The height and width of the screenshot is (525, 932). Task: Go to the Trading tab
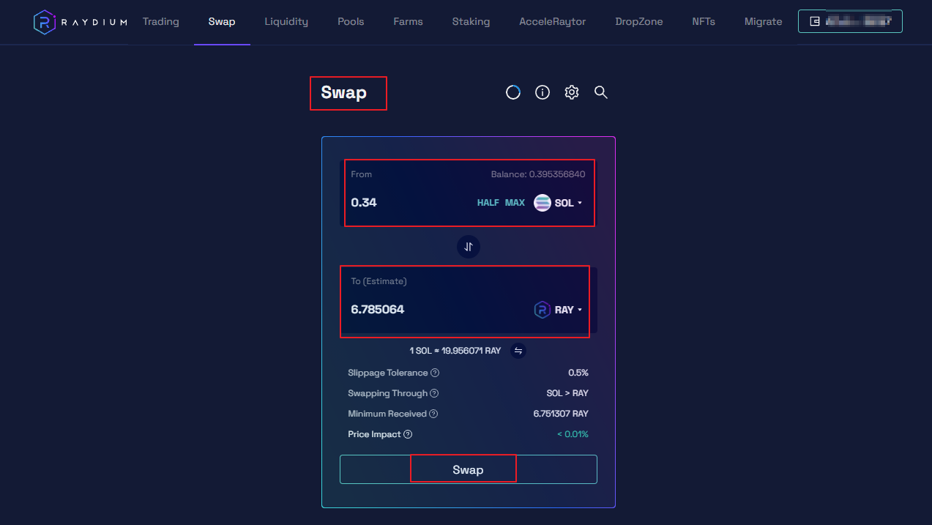coord(161,22)
